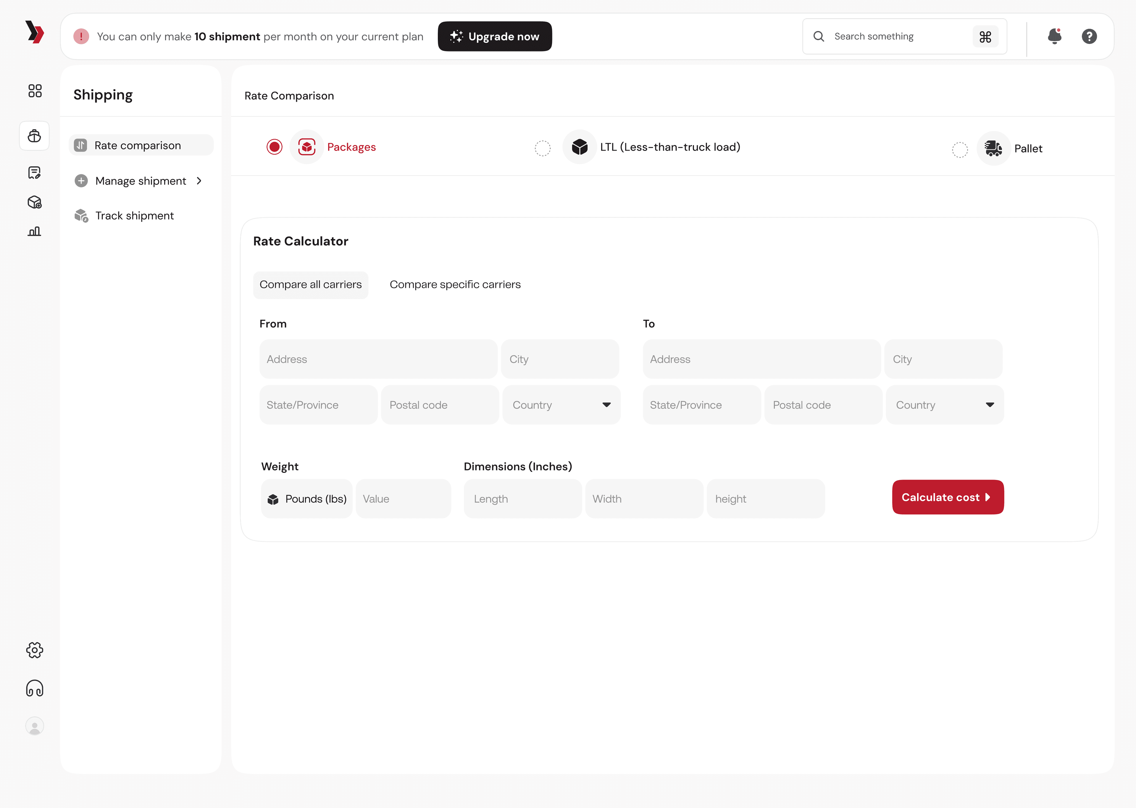Switch to Compare specific carriers tab
The image size is (1136, 808).
click(x=455, y=285)
